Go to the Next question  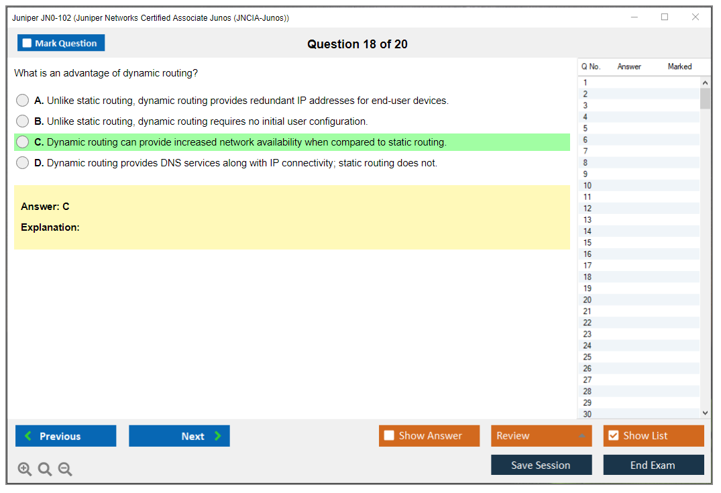179,436
